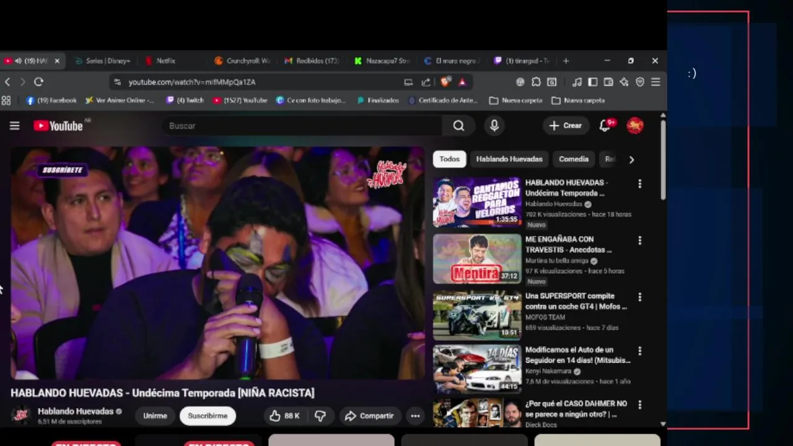This screenshot has width=793, height=446.
Task: Open the apps grid icon in bookmarks bar
Action: coord(6,100)
